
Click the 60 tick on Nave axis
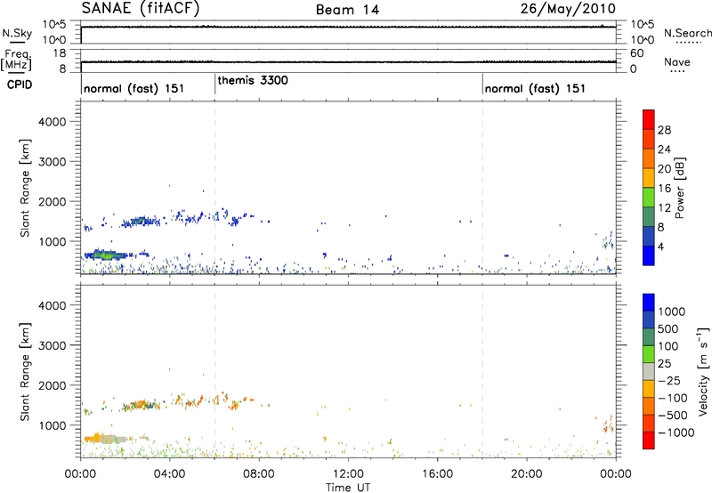click(636, 53)
